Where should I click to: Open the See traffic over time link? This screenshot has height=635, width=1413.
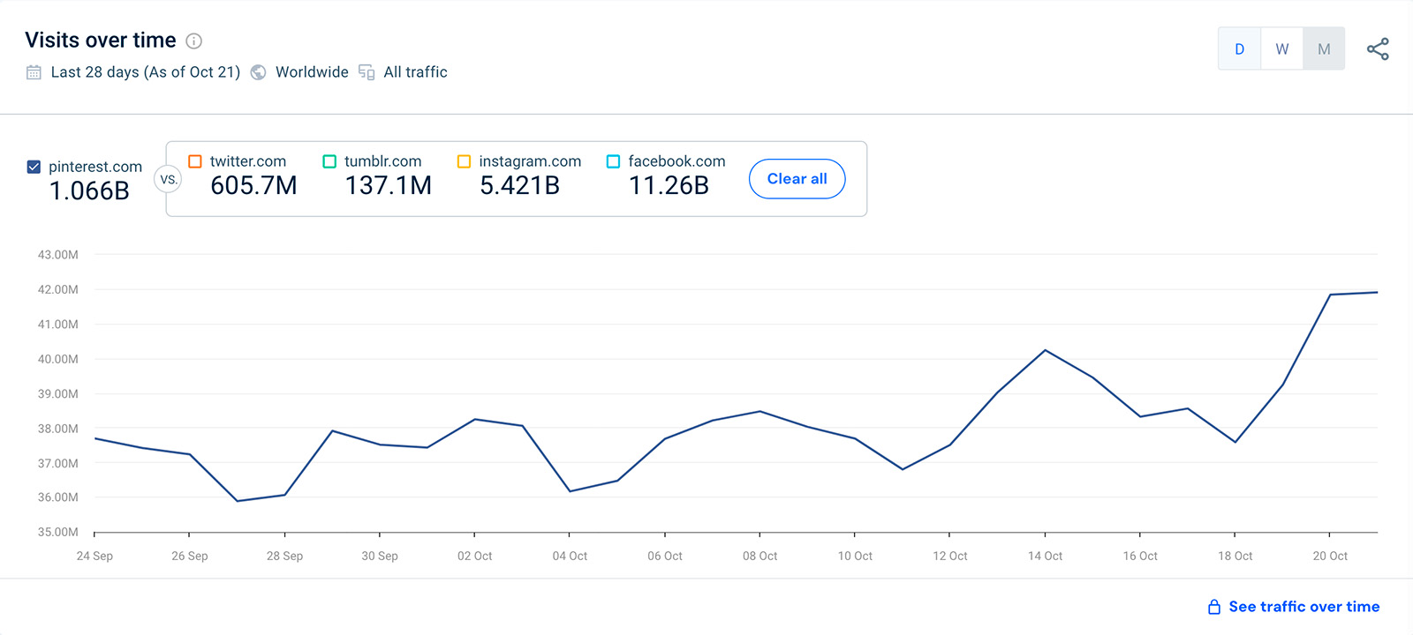point(1303,607)
